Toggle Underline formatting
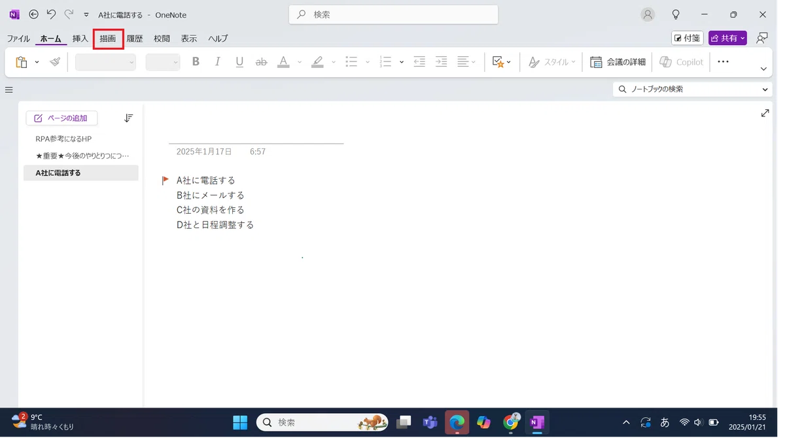 239,62
